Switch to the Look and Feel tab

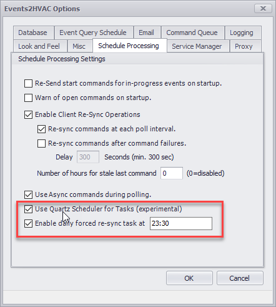coord(40,46)
